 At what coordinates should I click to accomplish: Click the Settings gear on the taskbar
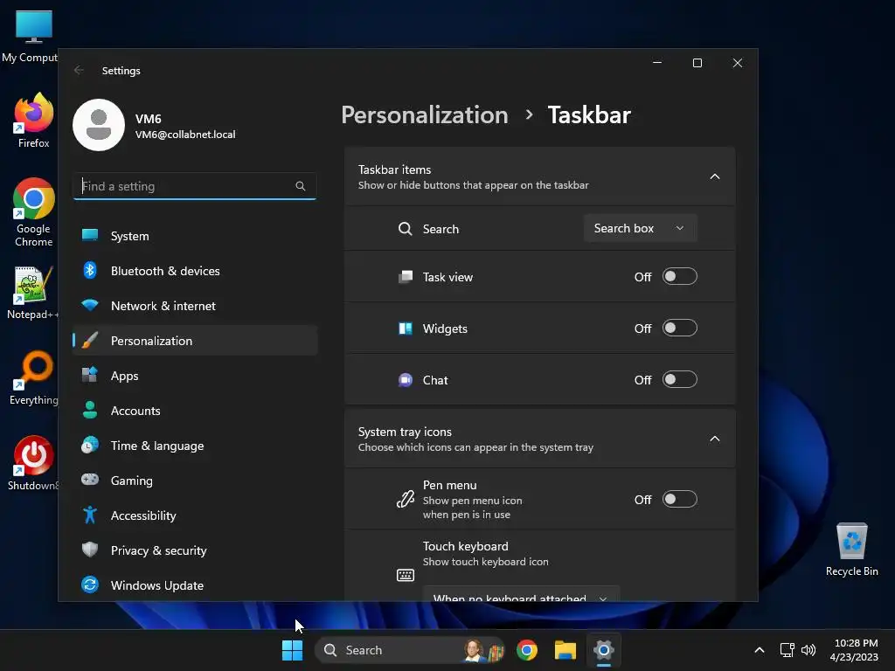click(603, 650)
